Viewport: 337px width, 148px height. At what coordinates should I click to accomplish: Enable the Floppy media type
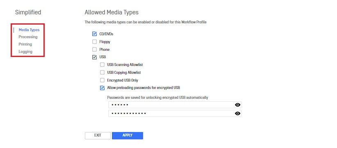pyautogui.click(x=94, y=42)
